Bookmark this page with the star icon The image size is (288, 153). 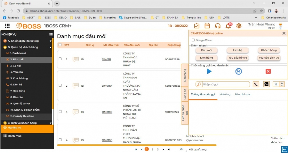pos(261,11)
